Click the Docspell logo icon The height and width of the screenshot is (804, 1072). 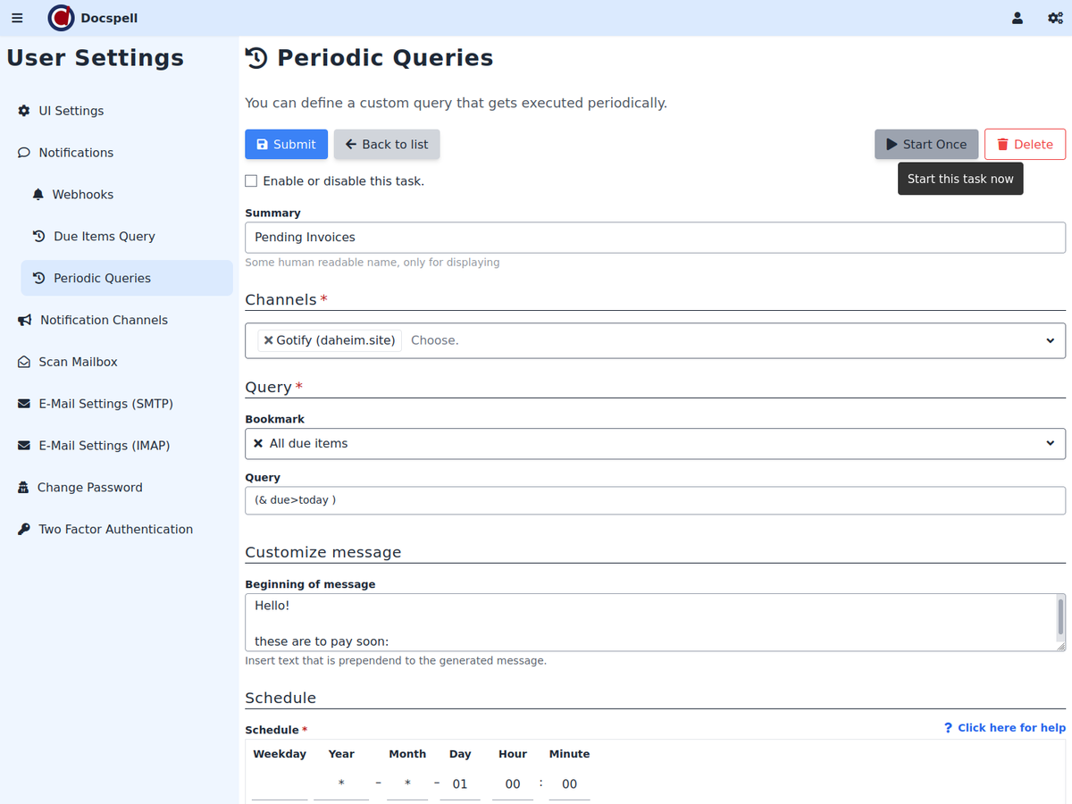pyautogui.click(x=61, y=18)
